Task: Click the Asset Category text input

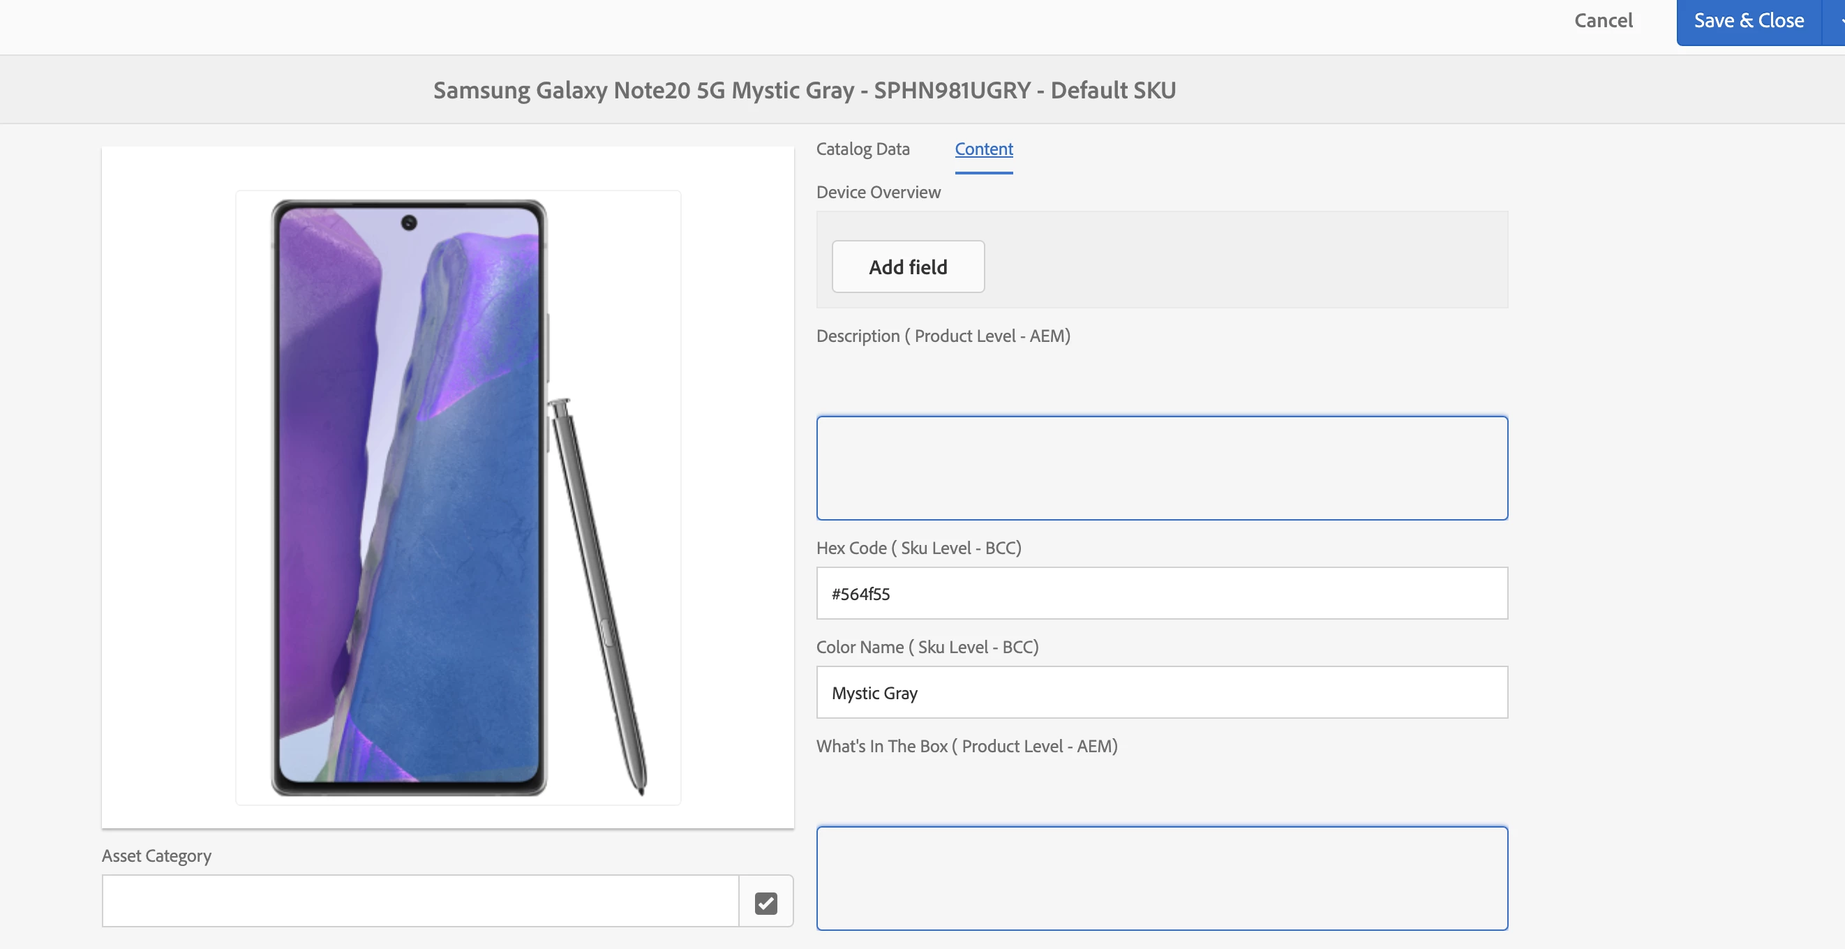Action: [x=419, y=900]
